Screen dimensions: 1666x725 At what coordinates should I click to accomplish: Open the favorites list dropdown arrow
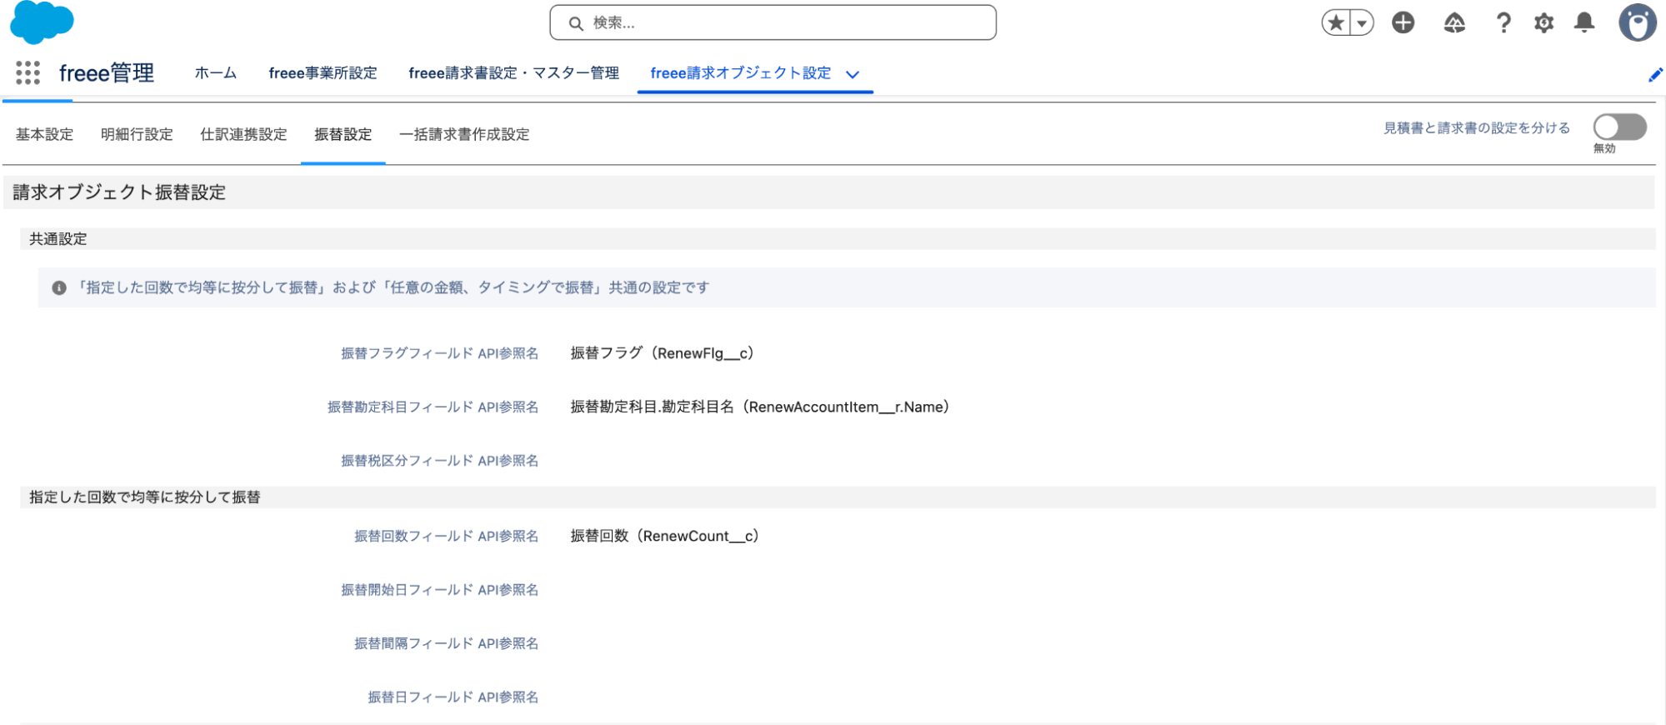click(1362, 22)
